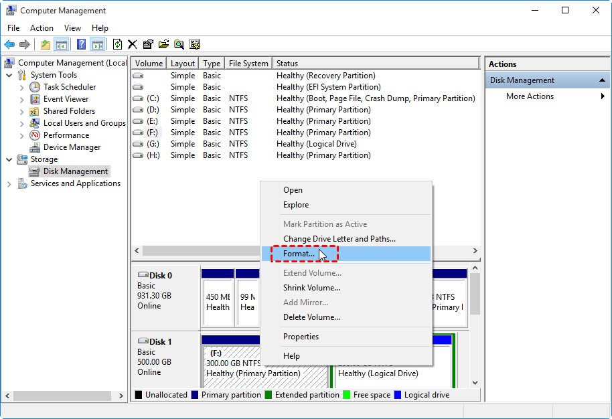Click the drive icon of the (H:) row

(138, 155)
